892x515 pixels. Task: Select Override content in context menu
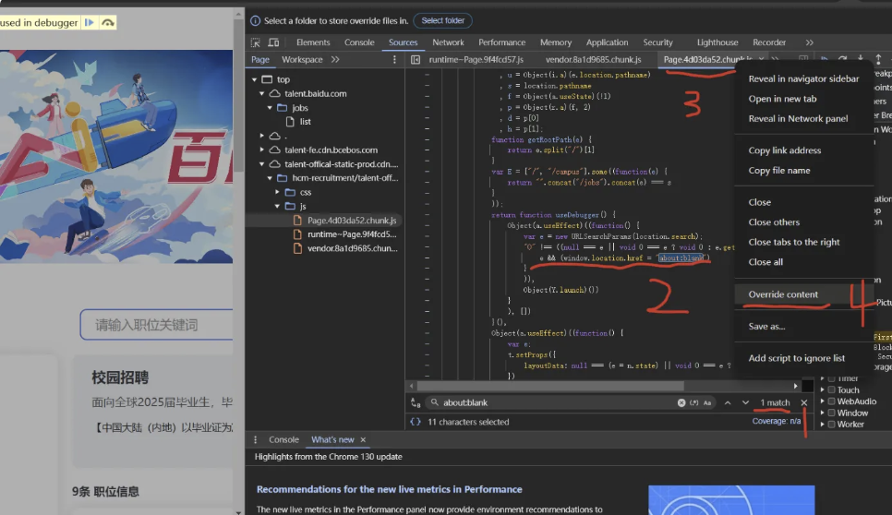coord(783,294)
